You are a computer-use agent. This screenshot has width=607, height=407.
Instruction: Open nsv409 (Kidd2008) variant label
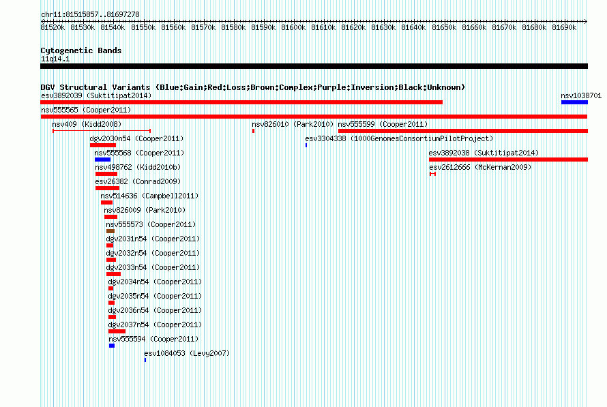click(87, 124)
